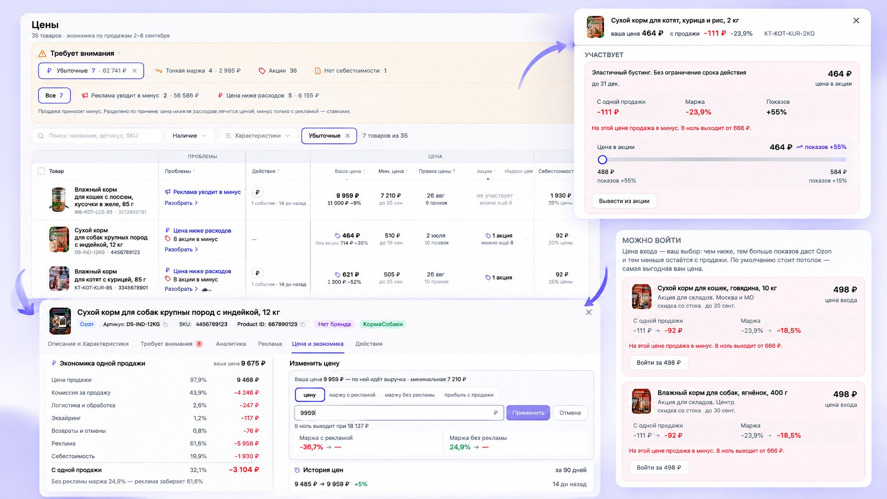Click ruble action icon in salmon cat food row
This screenshot has height=499, width=887.
pyautogui.click(x=257, y=193)
